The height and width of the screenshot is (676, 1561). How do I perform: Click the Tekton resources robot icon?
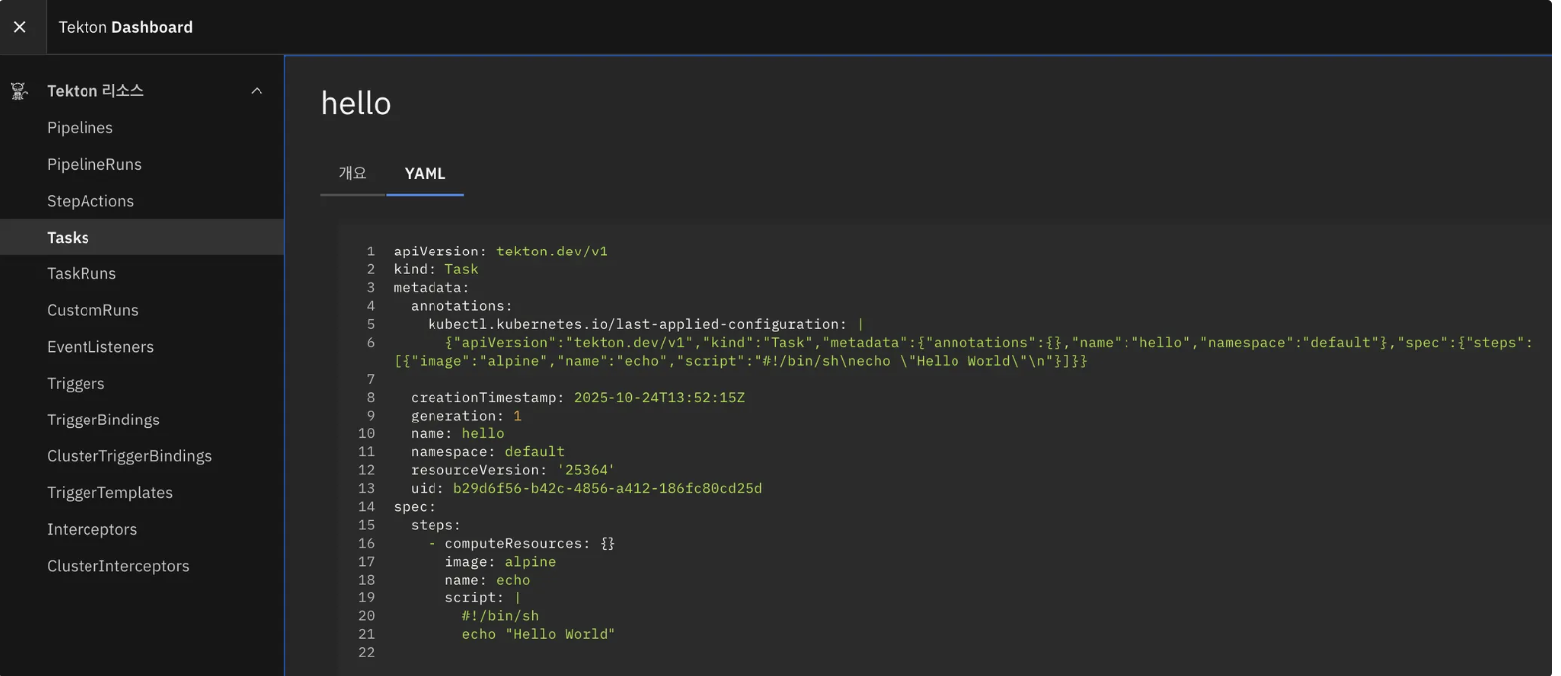pyautogui.click(x=19, y=91)
